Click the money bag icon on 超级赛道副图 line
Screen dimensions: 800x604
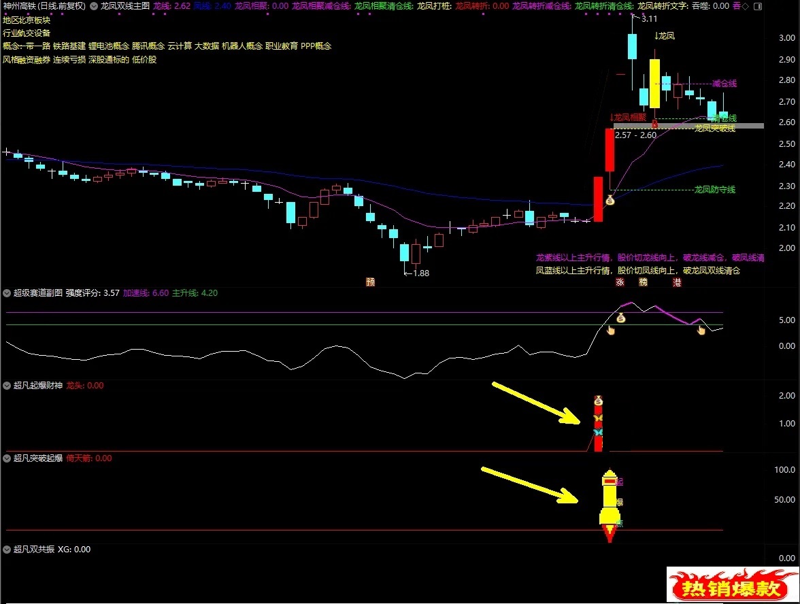(620, 318)
